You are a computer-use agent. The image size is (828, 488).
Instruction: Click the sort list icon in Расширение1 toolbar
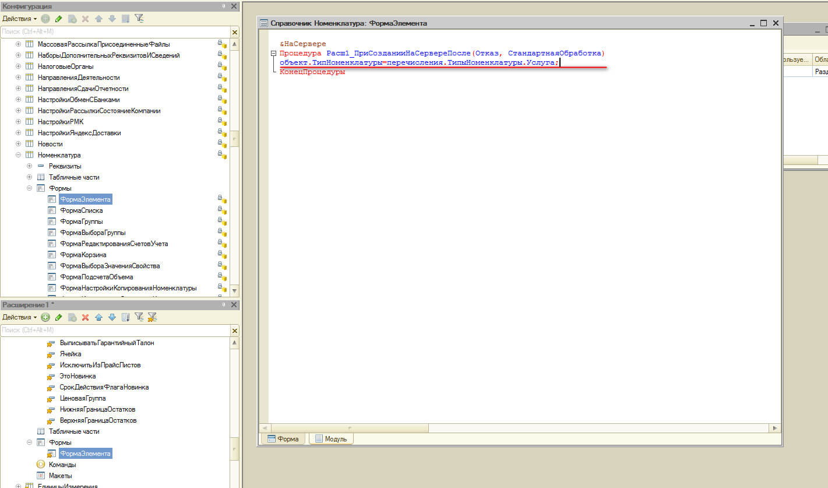point(125,317)
